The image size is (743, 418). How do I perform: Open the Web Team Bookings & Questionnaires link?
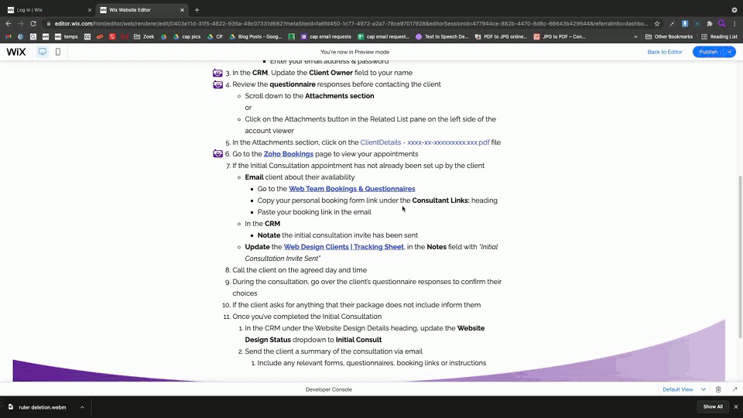[351, 189]
